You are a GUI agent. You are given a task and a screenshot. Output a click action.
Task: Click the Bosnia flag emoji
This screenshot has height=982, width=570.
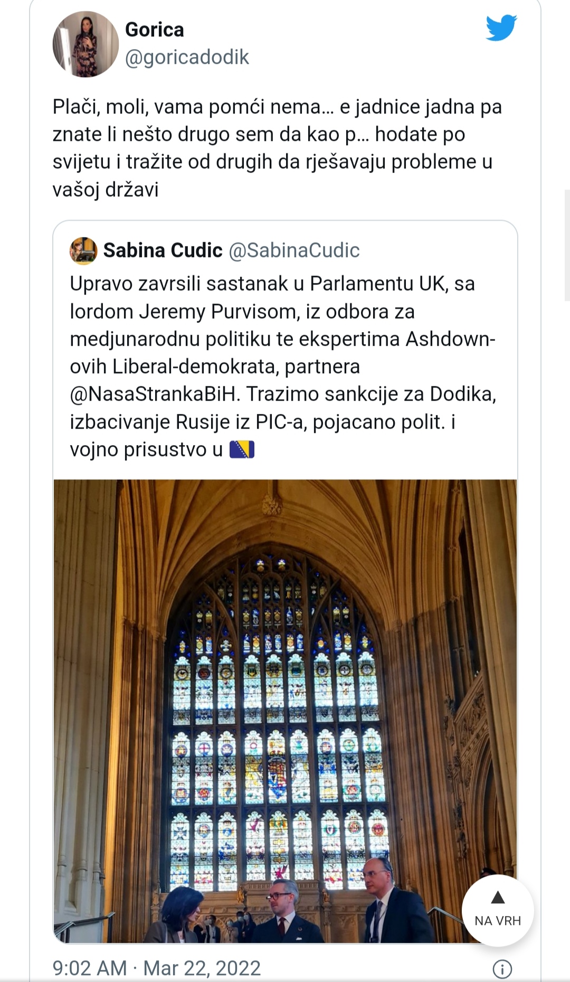[x=242, y=450]
